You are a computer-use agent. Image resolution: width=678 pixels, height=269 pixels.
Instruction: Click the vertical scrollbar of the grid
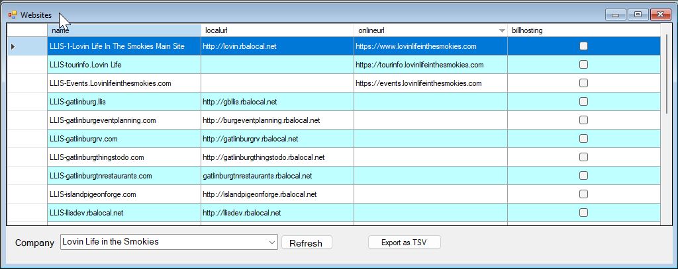666,73
